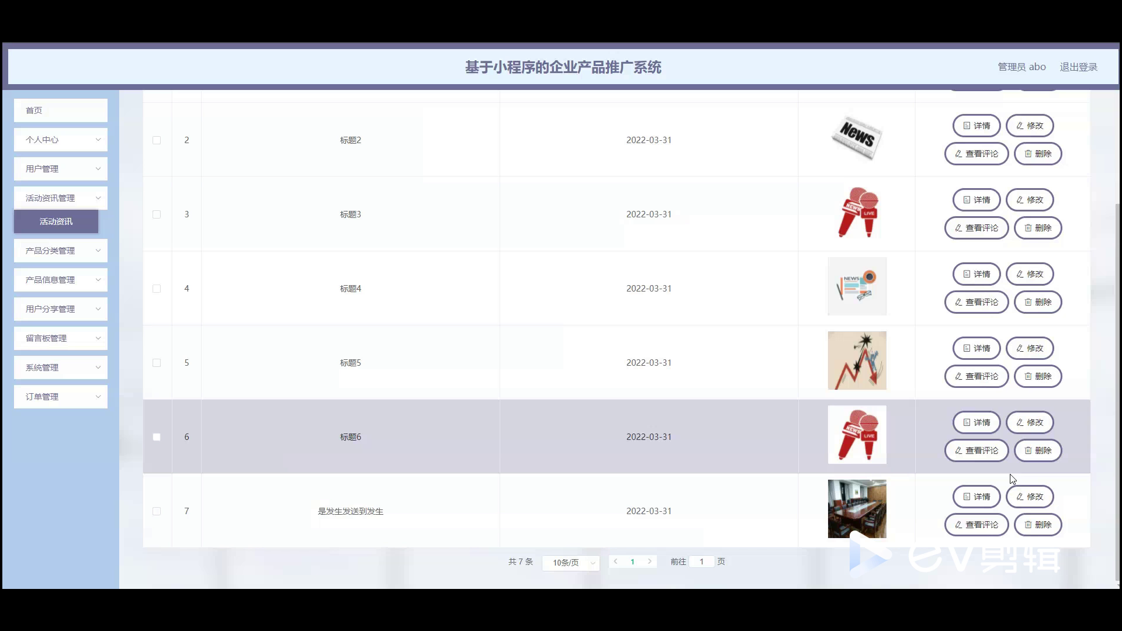Edit the 标题3 entry
Viewport: 1122px width, 631px height.
[1030, 200]
